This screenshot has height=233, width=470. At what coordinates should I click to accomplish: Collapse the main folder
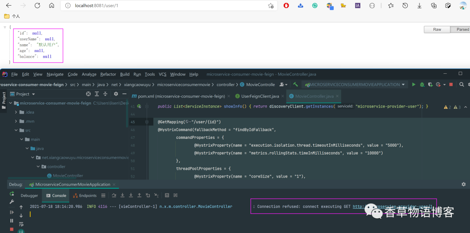(x=22, y=139)
